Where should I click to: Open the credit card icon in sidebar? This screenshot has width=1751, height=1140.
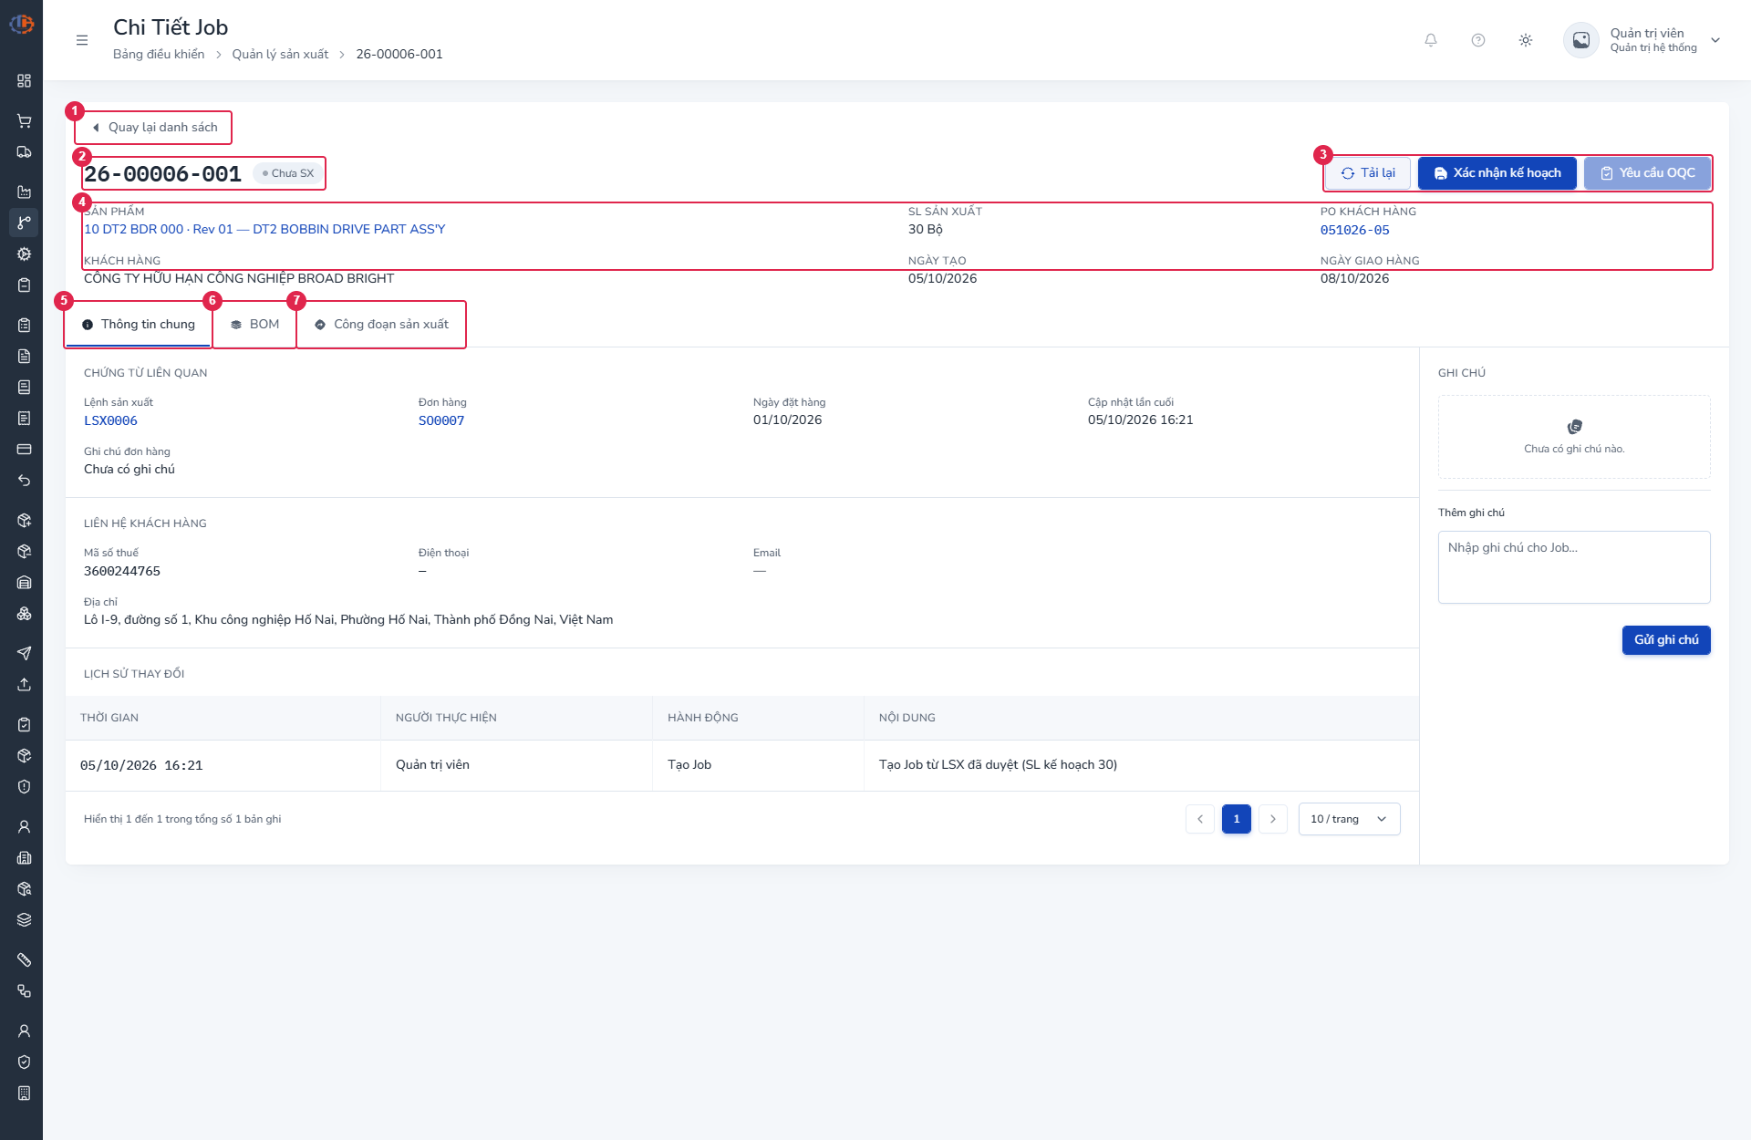(25, 450)
